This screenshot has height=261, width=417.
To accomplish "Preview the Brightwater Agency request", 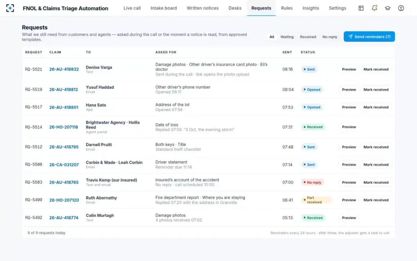I will click(349, 127).
